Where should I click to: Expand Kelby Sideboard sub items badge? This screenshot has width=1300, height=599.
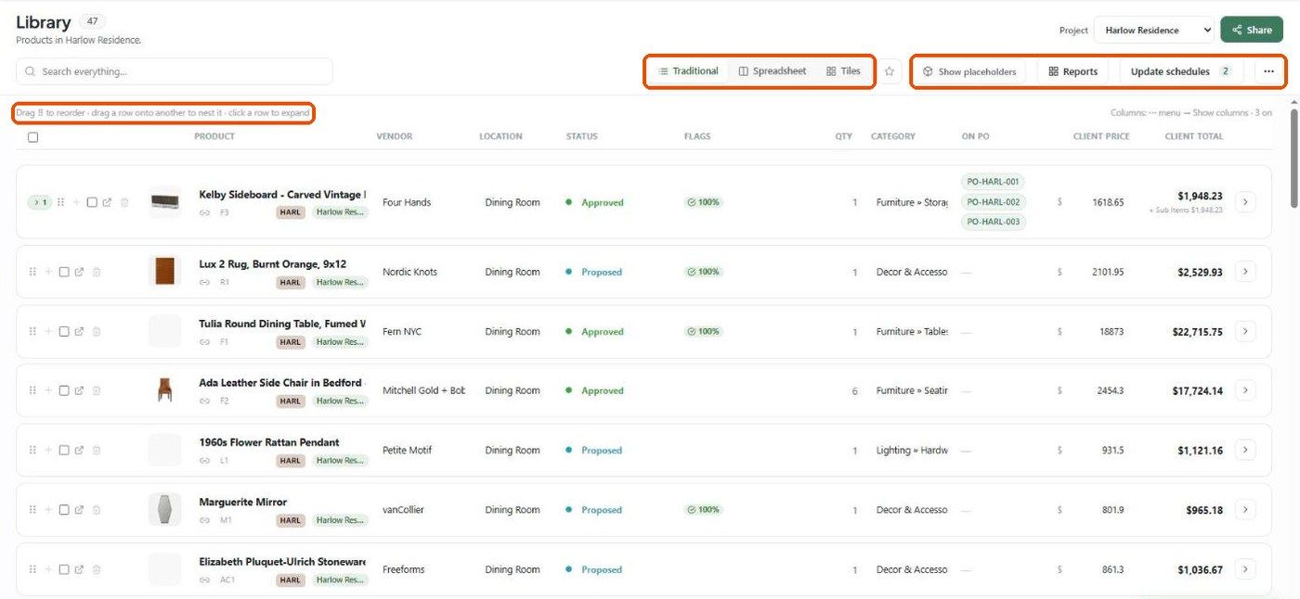point(40,202)
